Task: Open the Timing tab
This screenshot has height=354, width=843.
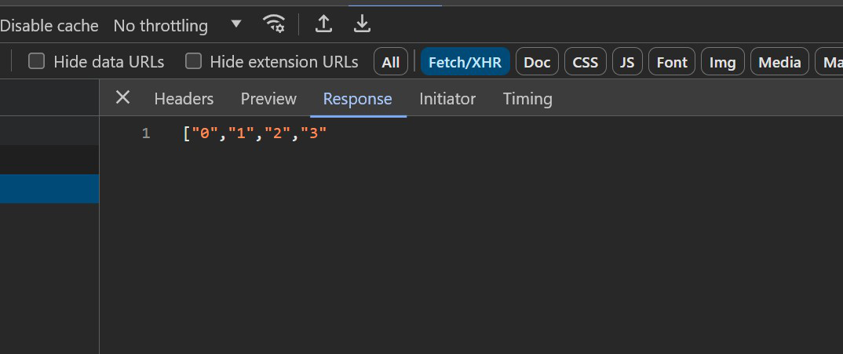Action: tap(527, 99)
